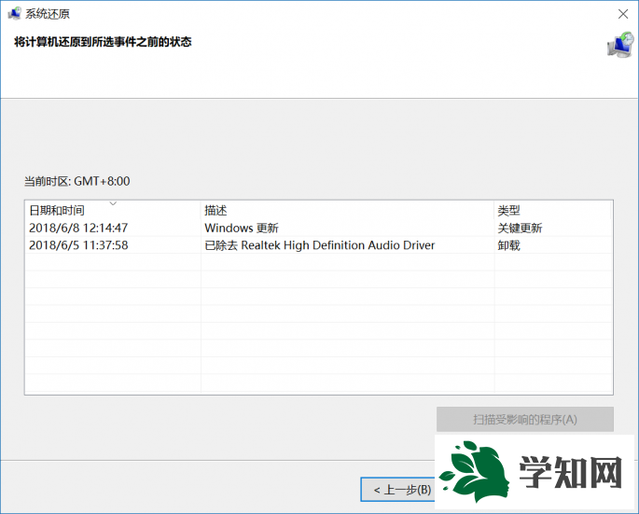Sort by 日期和时间 column header
Viewport: 639px width, 514px height.
coord(113,210)
